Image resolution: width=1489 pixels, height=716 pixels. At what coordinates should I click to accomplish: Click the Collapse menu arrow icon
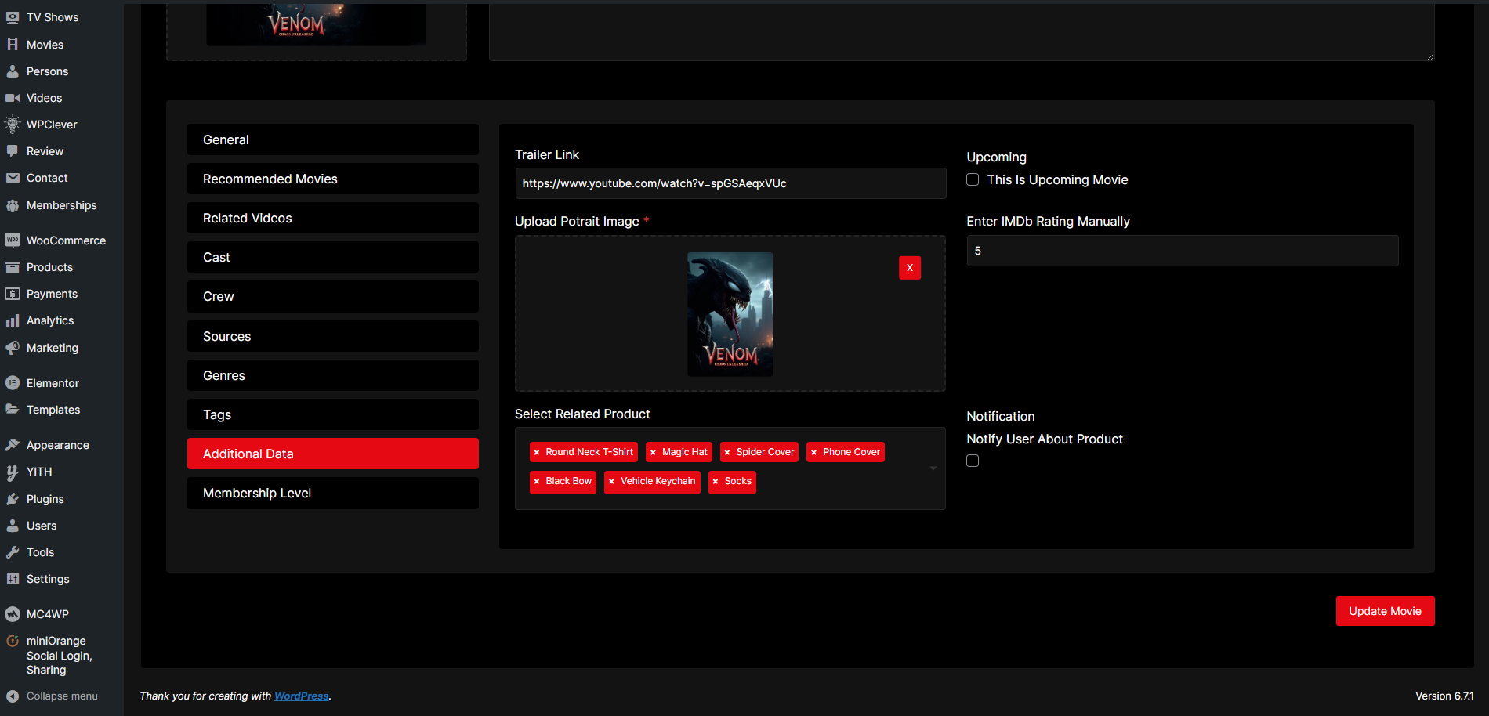click(13, 696)
